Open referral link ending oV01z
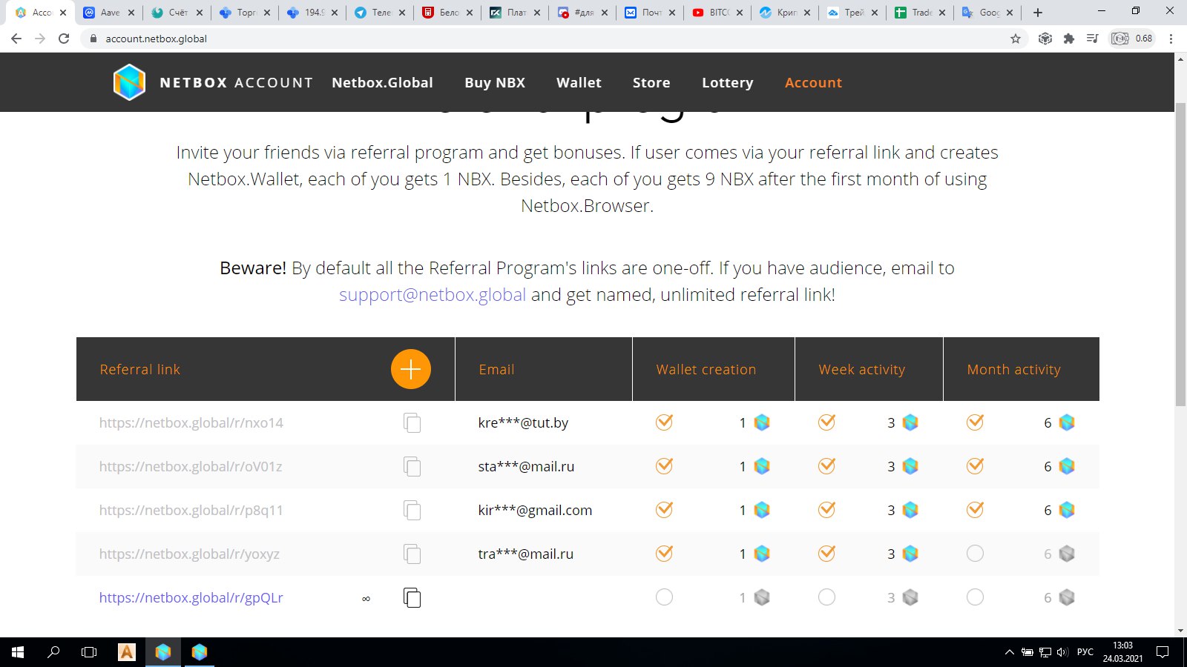Viewport: 1187px width, 667px height. point(191,466)
